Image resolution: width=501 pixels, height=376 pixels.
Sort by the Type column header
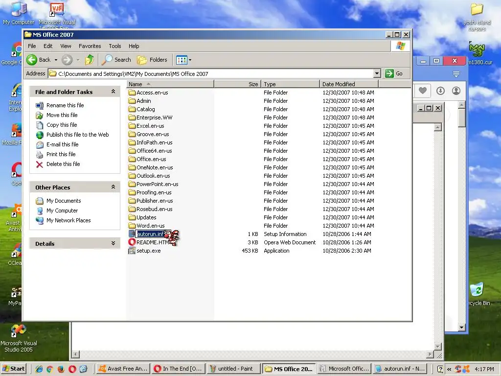[x=290, y=84]
